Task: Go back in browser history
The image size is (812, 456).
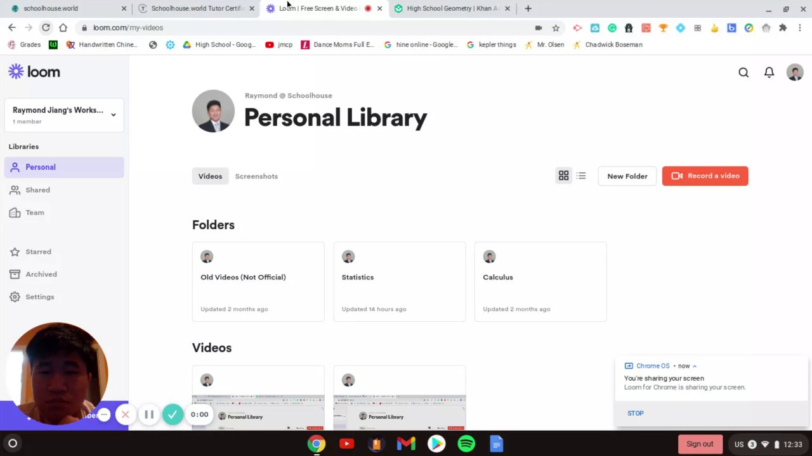Action: pos(12,28)
